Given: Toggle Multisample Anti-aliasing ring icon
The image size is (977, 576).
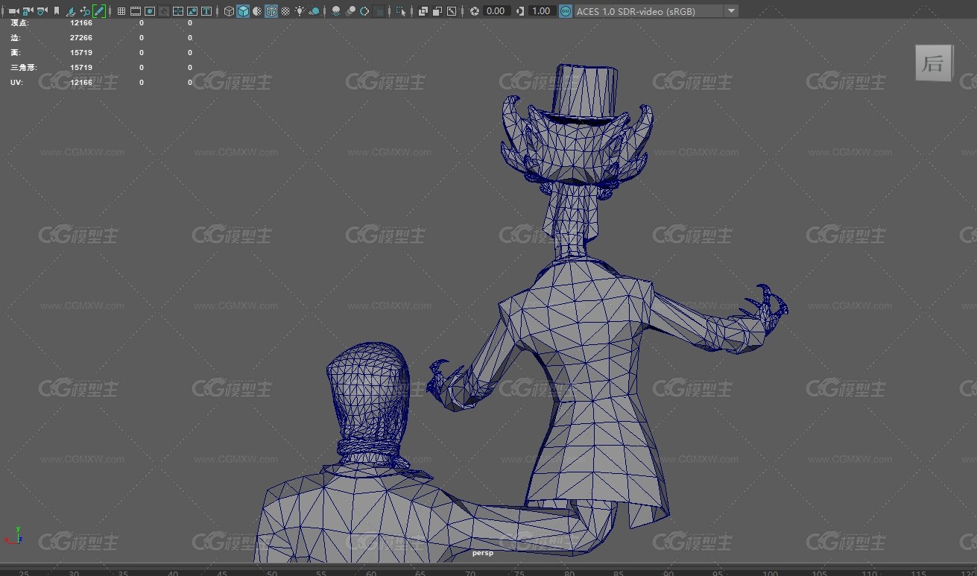Looking at the screenshot, I should [364, 11].
